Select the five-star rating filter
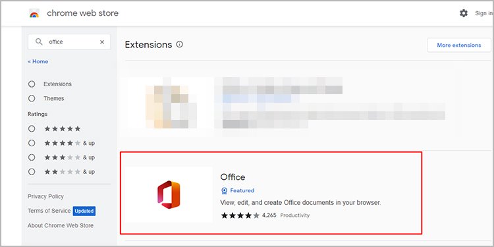The height and width of the screenshot is (247, 494). (32, 128)
